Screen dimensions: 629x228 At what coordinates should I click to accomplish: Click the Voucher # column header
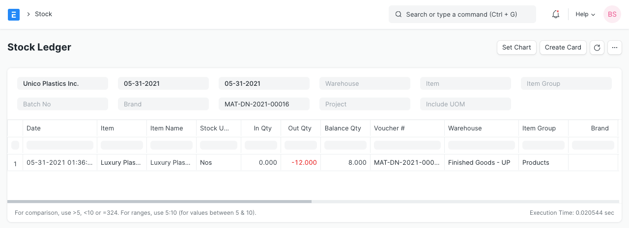[407, 128]
